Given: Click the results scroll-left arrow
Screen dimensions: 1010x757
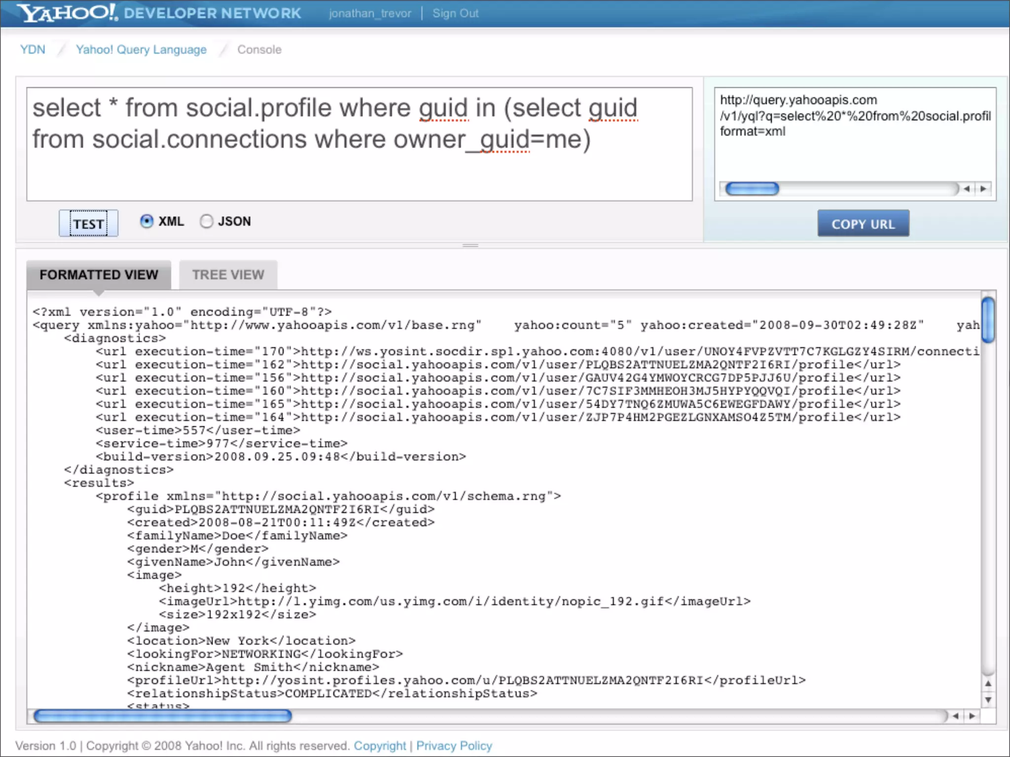Looking at the screenshot, I should tap(956, 716).
